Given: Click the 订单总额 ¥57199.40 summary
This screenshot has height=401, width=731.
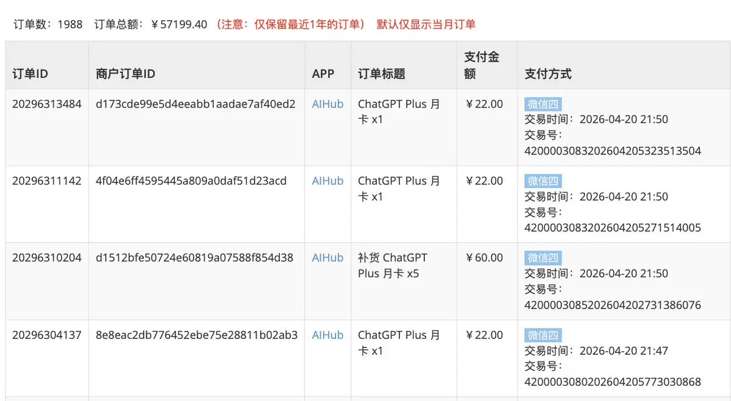Looking at the screenshot, I should pyautogui.click(x=151, y=24).
